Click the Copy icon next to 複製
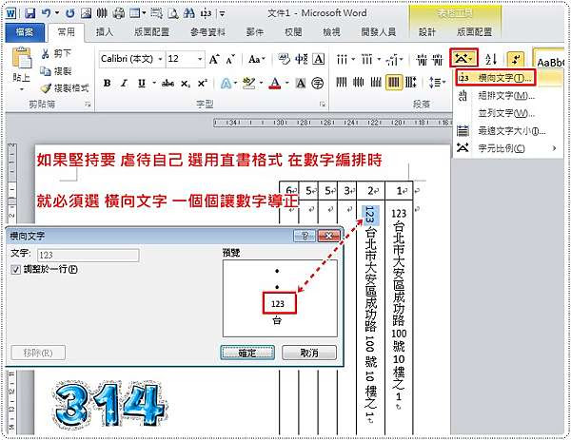 tap(45, 71)
